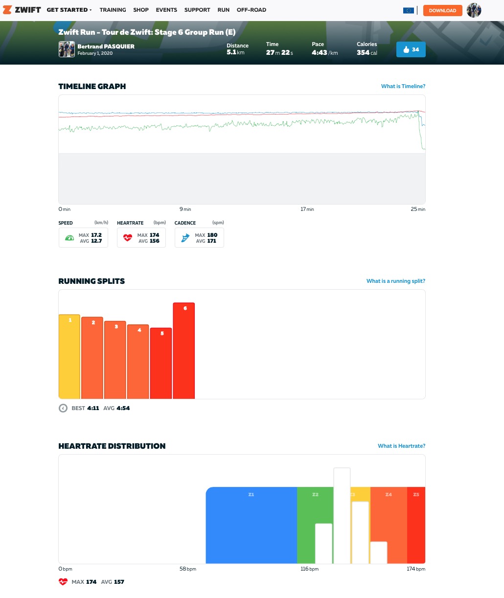Open the OFF-ROAD menu item

(x=252, y=10)
